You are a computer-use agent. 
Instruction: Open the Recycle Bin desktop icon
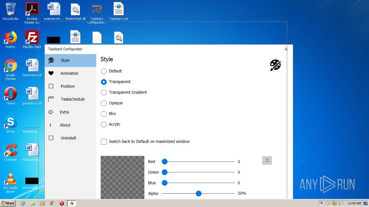tap(10, 11)
